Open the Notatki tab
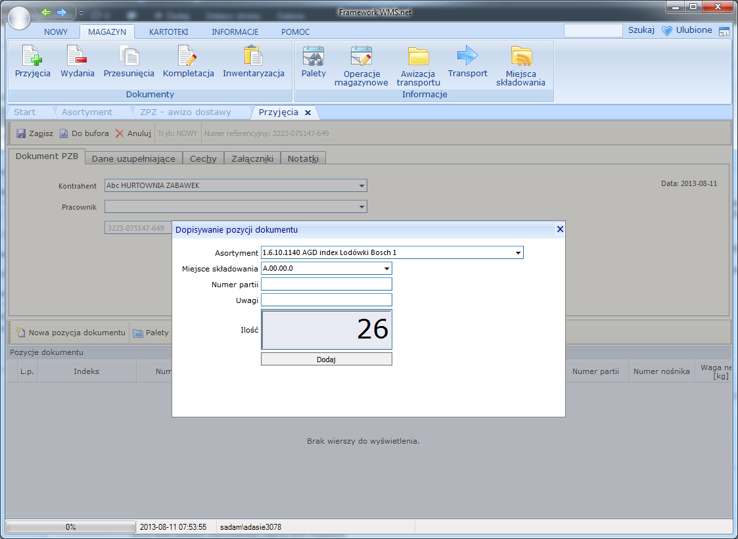The image size is (738, 539). pos(303,158)
